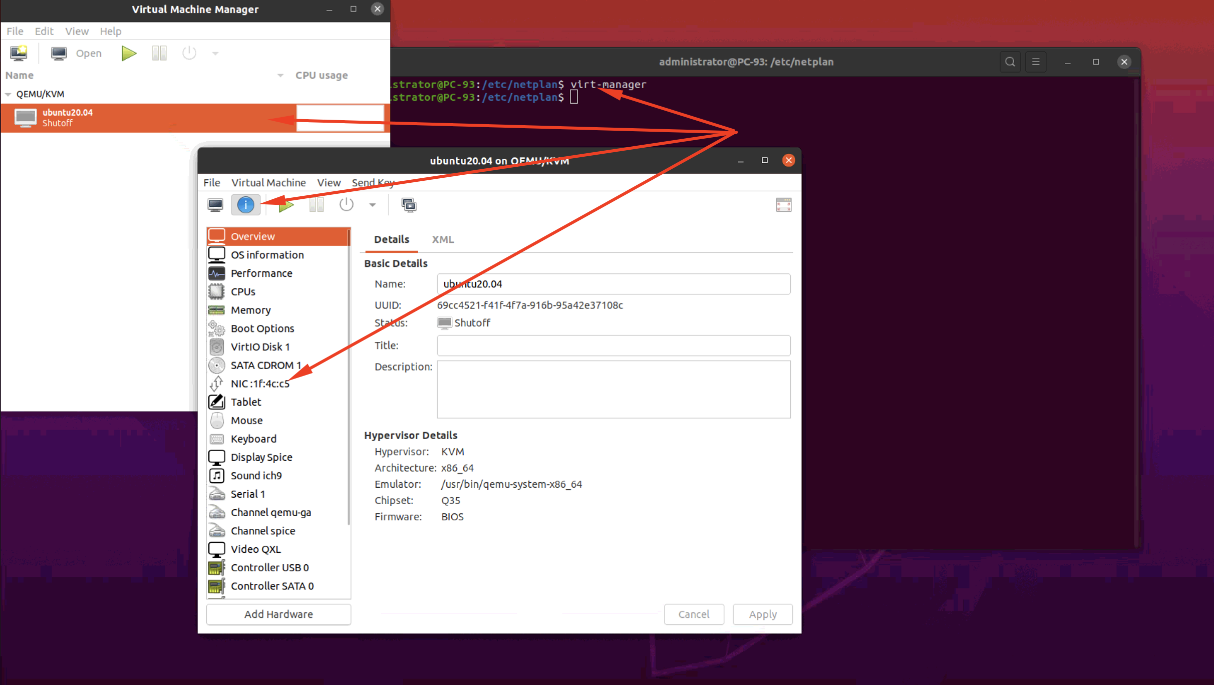Show virtual hardware details info icon
The height and width of the screenshot is (685, 1214).
tap(245, 205)
